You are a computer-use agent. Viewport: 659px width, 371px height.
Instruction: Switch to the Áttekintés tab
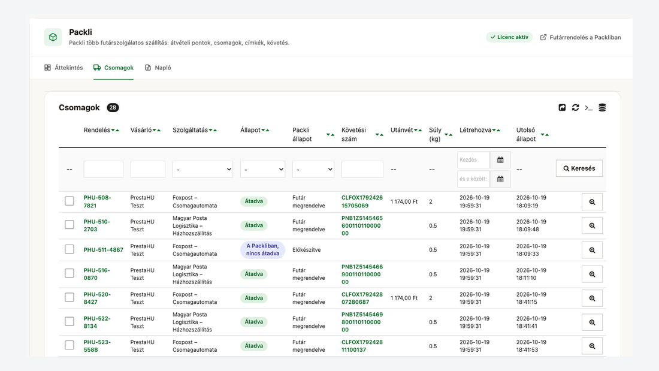pos(64,68)
